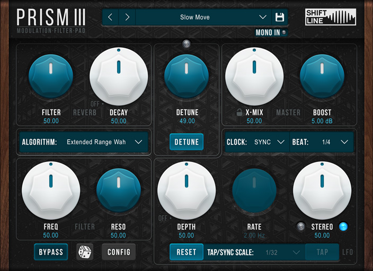373x271 pixels.
Task: Open the Slow Move preset dropdown
Action: pyautogui.click(x=203, y=17)
